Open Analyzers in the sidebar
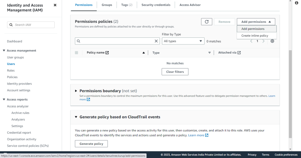This screenshot has width=301, height=158. coord(18,119)
